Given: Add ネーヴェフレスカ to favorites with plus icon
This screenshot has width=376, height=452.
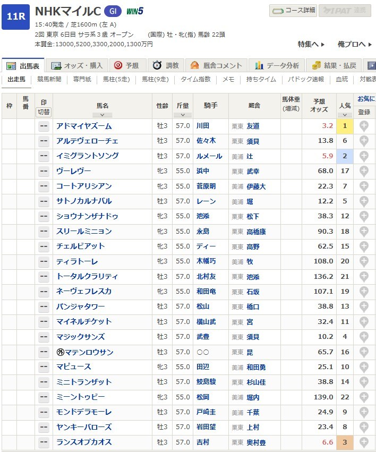Looking at the screenshot, I should 364,292.
